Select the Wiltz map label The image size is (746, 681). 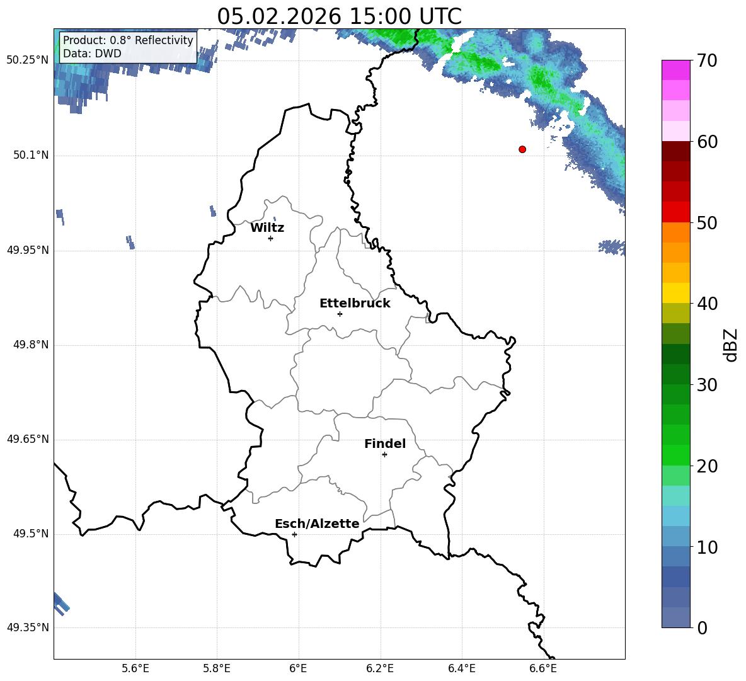[x=267, y=228]
